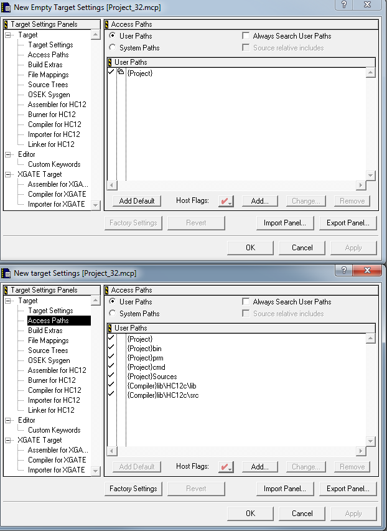The image size is (387, 531).
Task: Open Compiler for HC12 panel in New Empty Target window
Action: pos(55,125)
